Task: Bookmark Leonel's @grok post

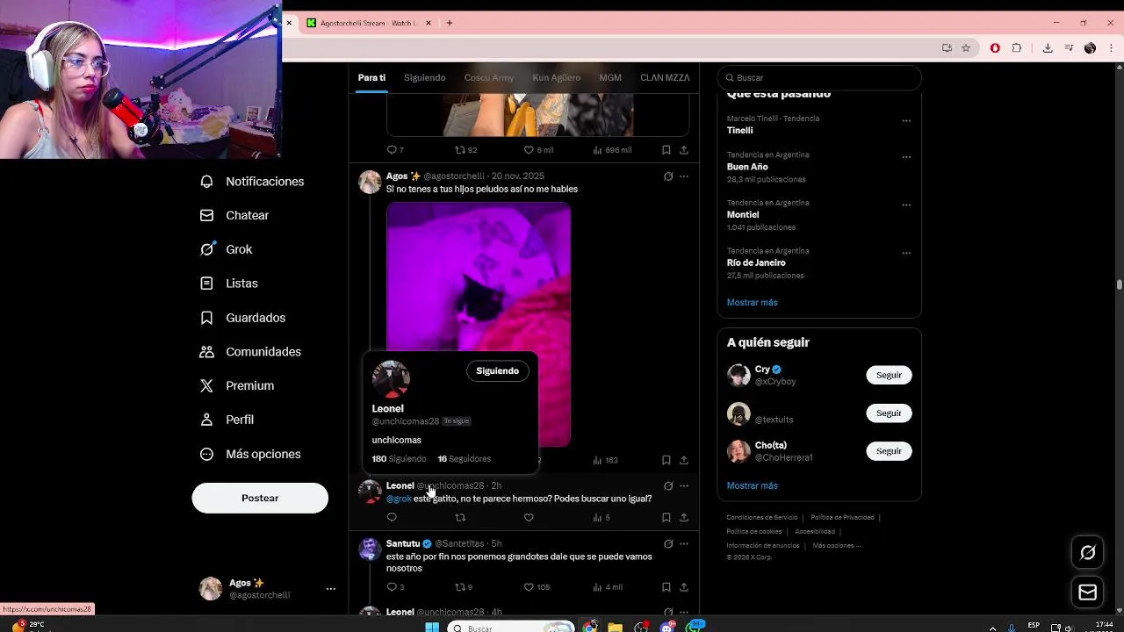Action: click(x=666, y=518)
